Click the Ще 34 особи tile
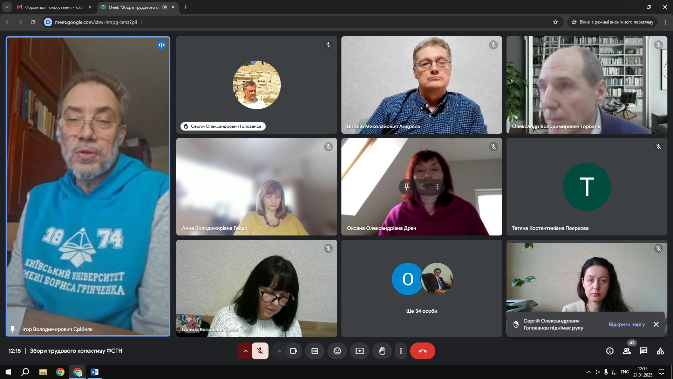The height and width of the screenshot is (379, 673). (422, 288)
